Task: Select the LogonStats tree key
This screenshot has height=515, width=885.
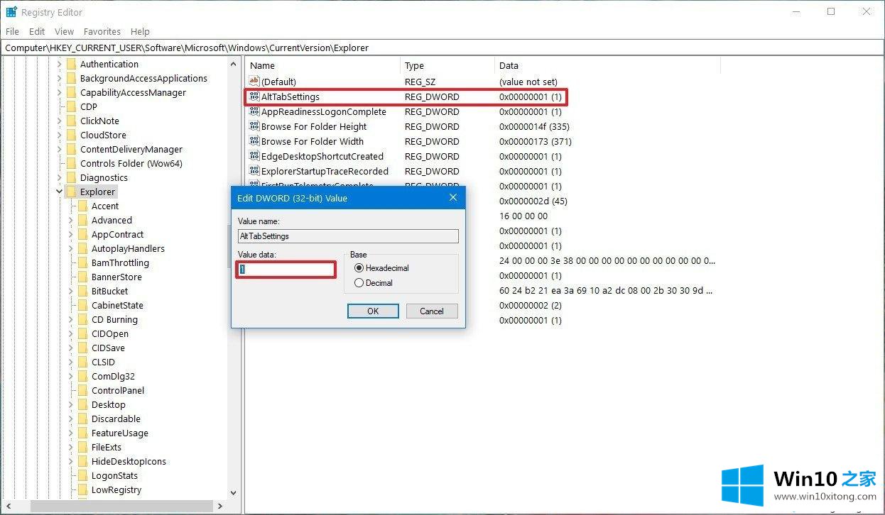Action: (114, 475)
